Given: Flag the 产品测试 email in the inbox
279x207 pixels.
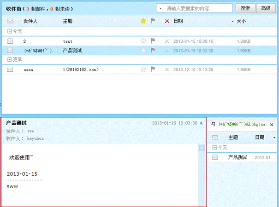Looking at the screenshot, I should pyautogui.click(x=153, y=50).
